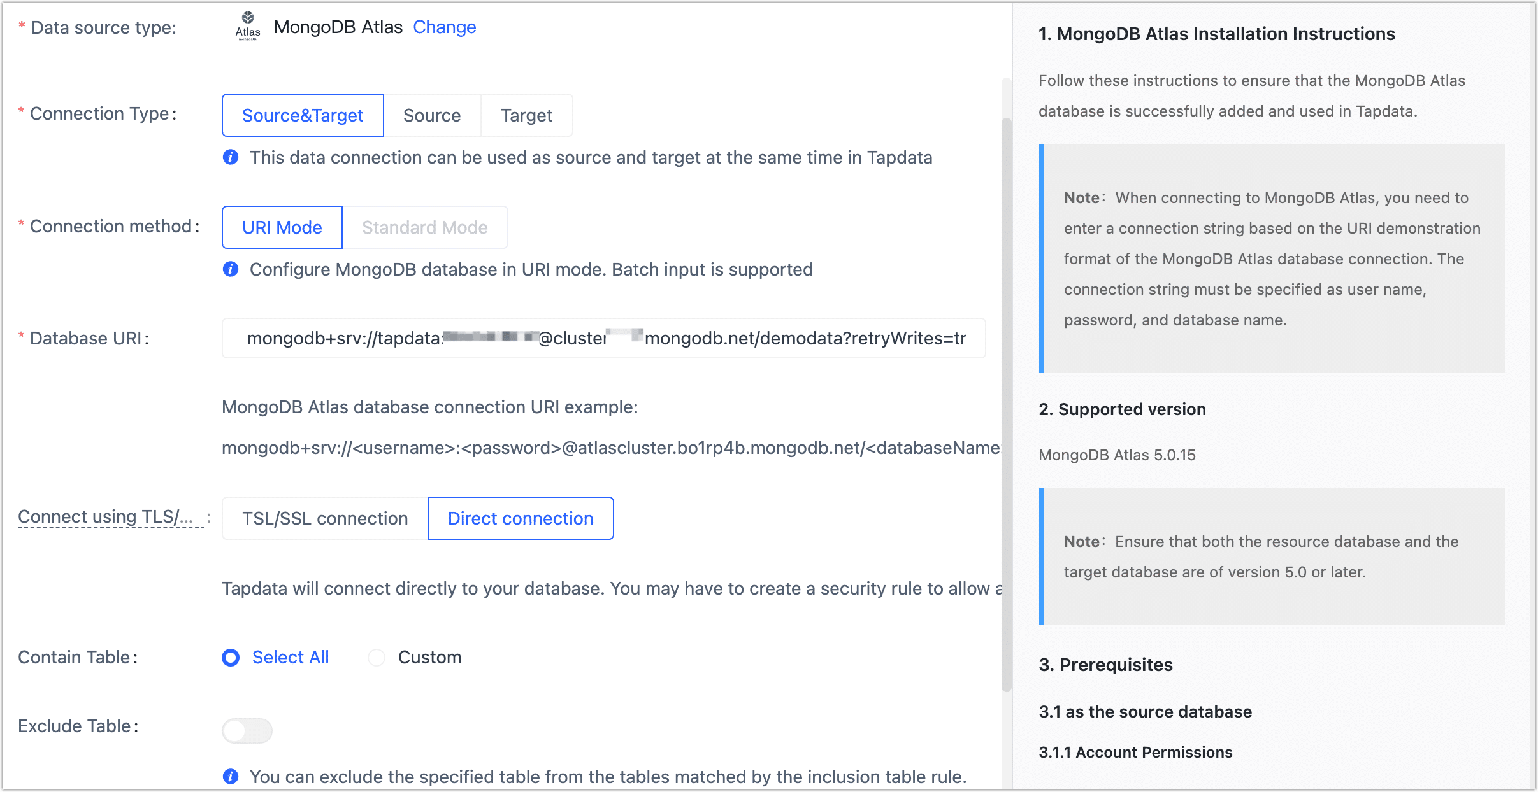Select the Source connection type
The width and height of the screenshot is (1538, 792).
point(432,115)
